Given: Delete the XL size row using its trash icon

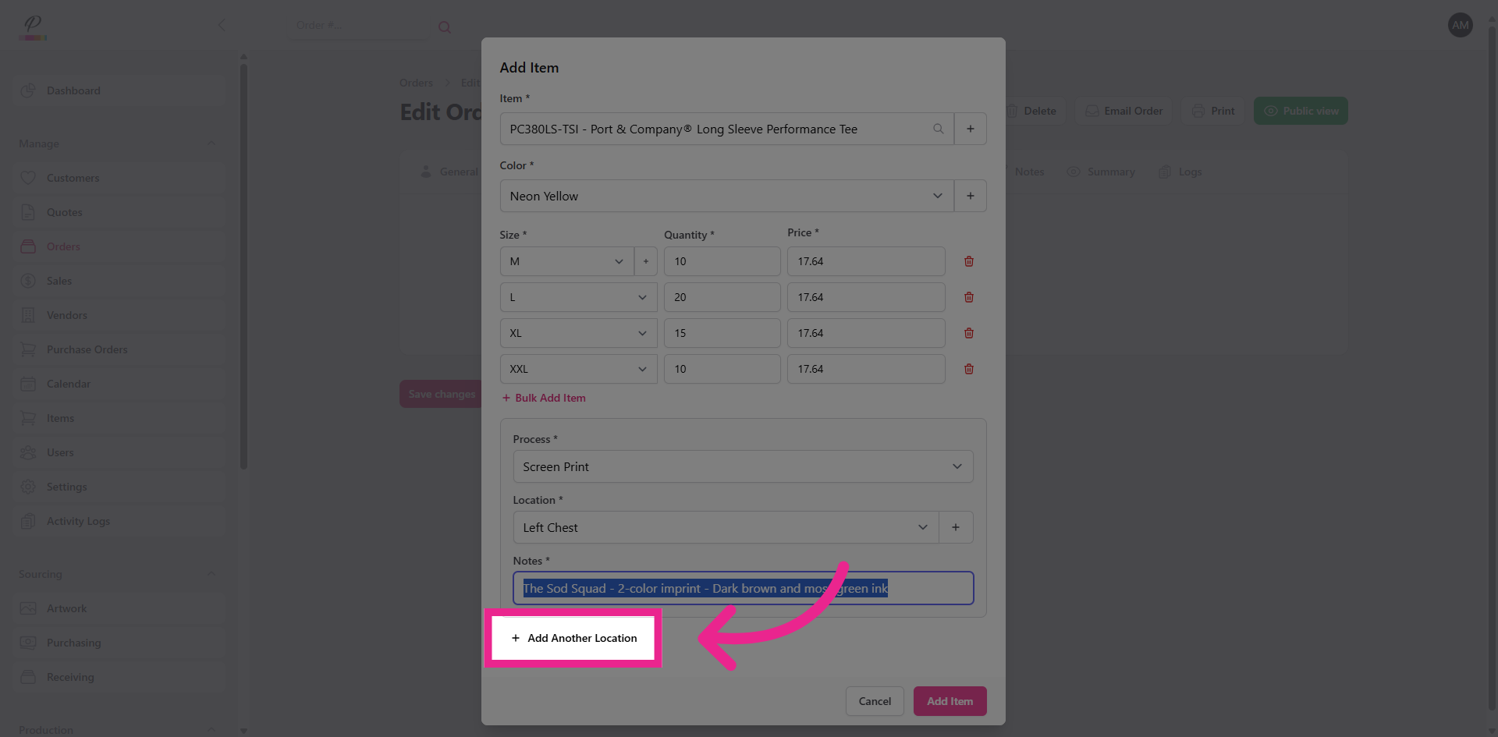Looking at the screenshot, I should (x=969, y=333).
